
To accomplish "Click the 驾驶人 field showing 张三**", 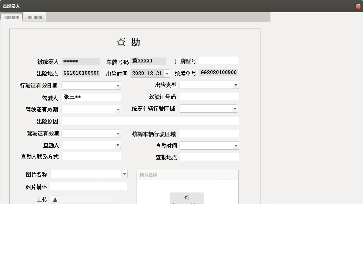I will pyautogui.click(x=92, y=97).
